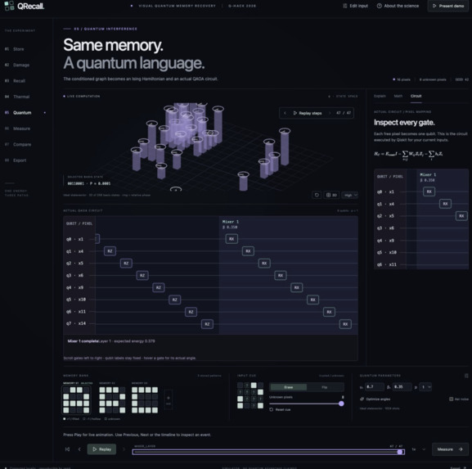The image size is (472, 469).
Task: Click RX gate on q5 · x10 in main circuit
Action: click(x=313, y=300)
